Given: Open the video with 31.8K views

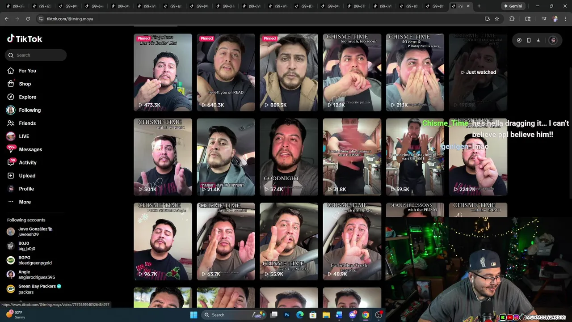Looking at the screenshot, I should point(352,157).
